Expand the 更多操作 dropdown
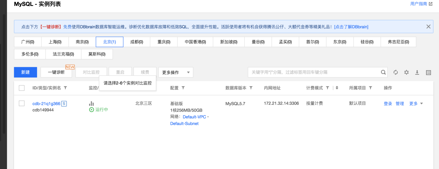The image size is (439, 169). tap(176, 72)
